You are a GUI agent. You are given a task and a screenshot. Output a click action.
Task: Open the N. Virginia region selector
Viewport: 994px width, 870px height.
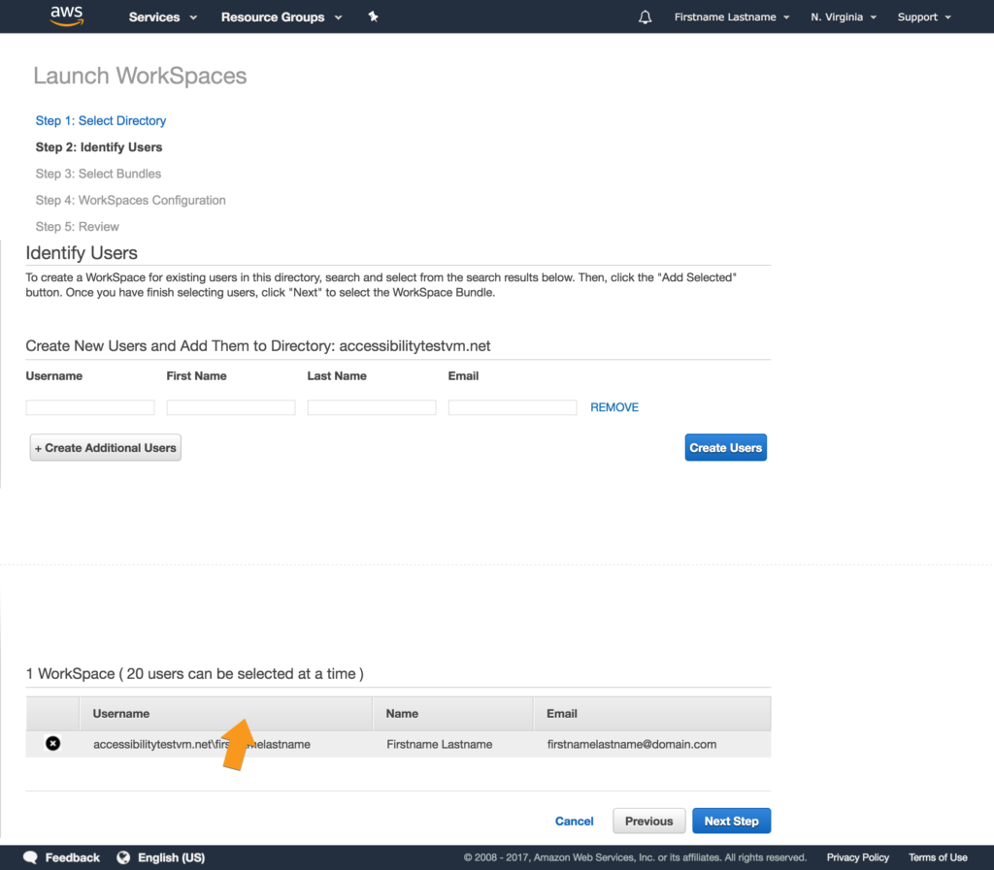(x=844, y=17)
